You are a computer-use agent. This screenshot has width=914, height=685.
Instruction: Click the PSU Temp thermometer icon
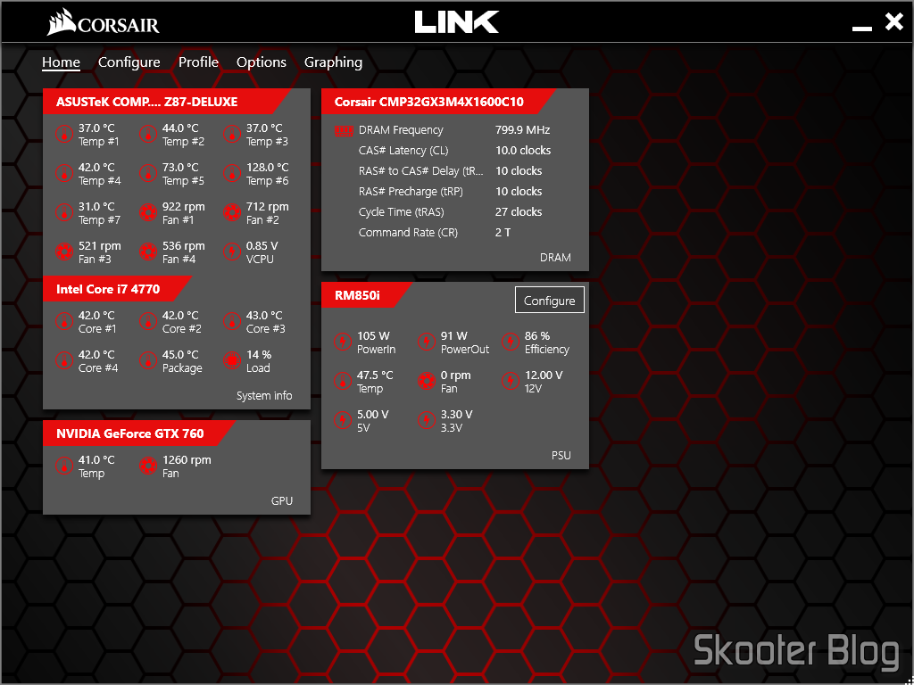(342, 382)
